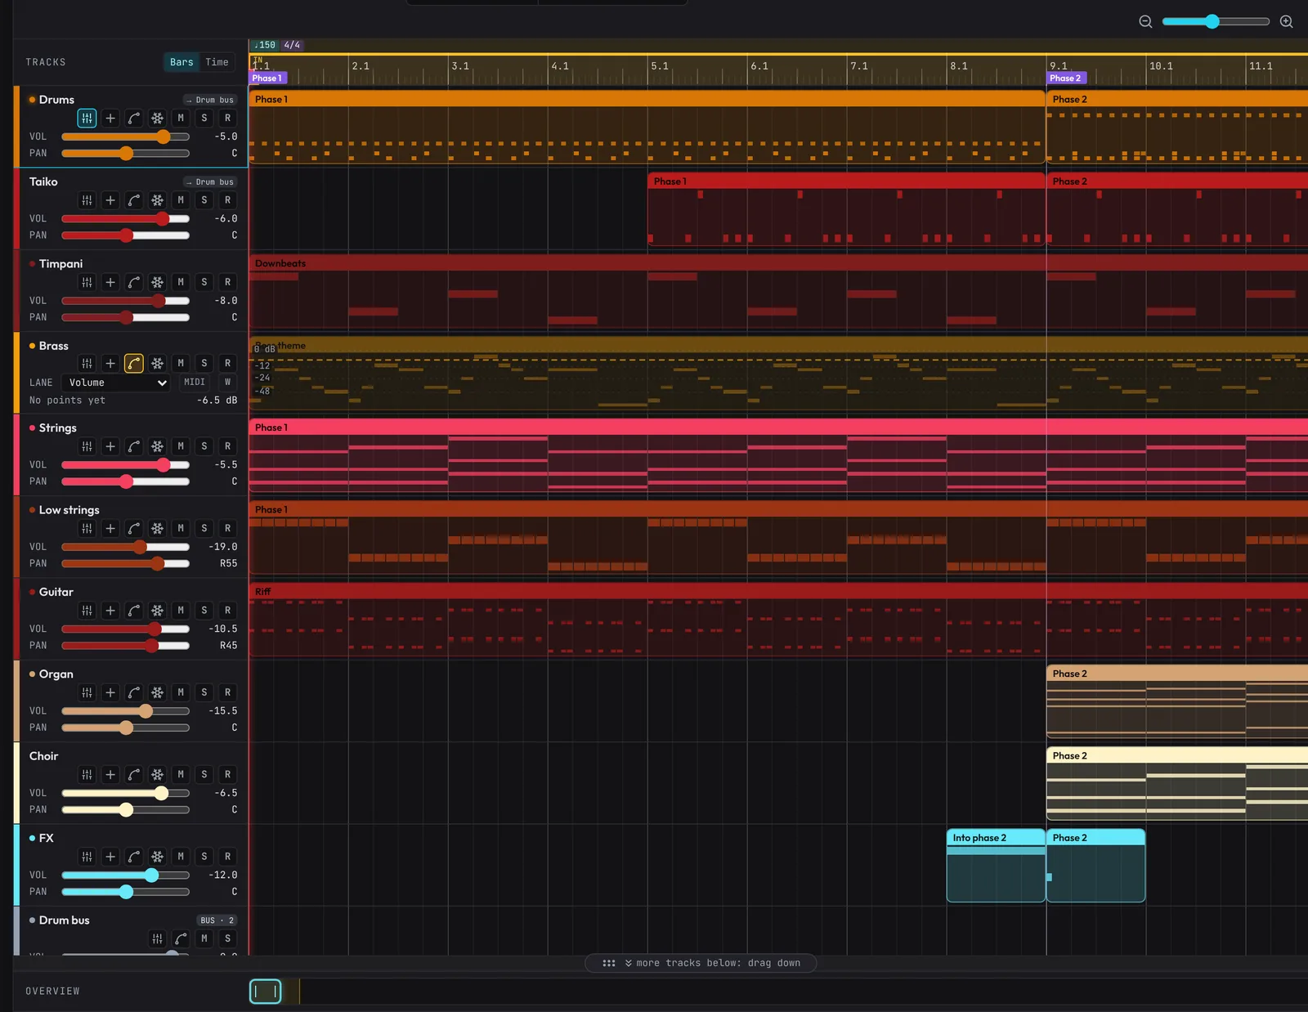Click the active automation curve icon on Brass
Image resolution: width=1308 pixels, height=1012 pixels.
pyautogui.click(x=134, y=363)
